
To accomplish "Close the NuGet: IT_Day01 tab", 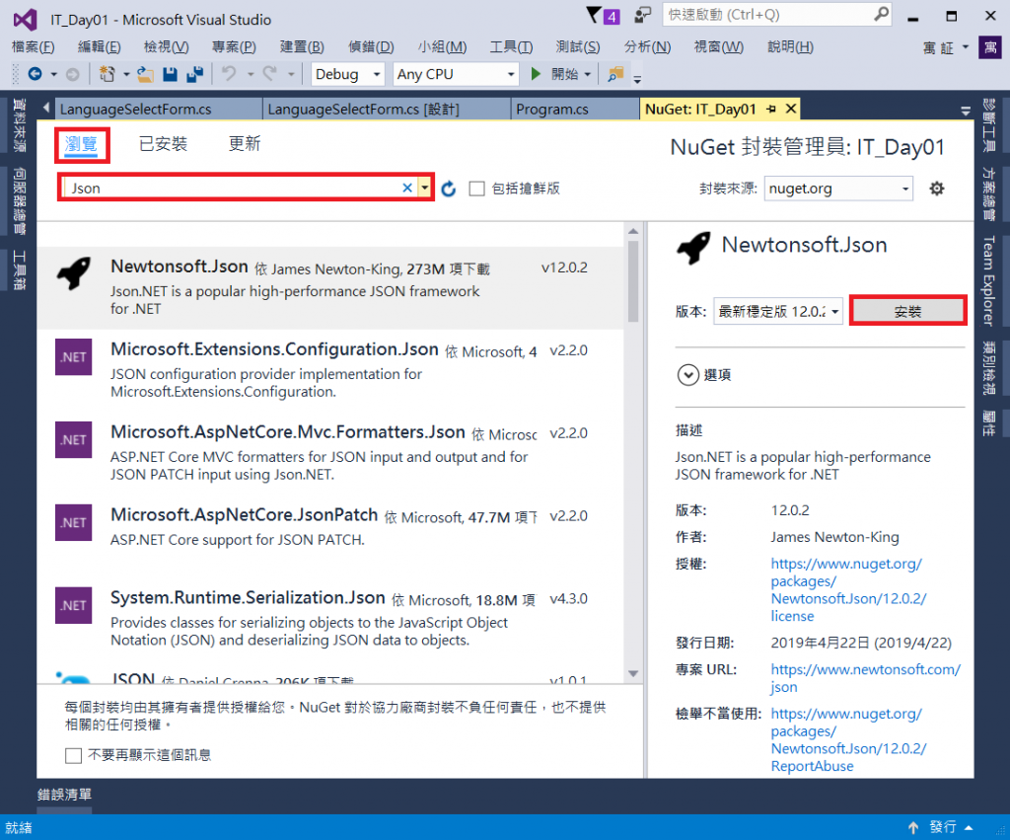I will [791, 109].
